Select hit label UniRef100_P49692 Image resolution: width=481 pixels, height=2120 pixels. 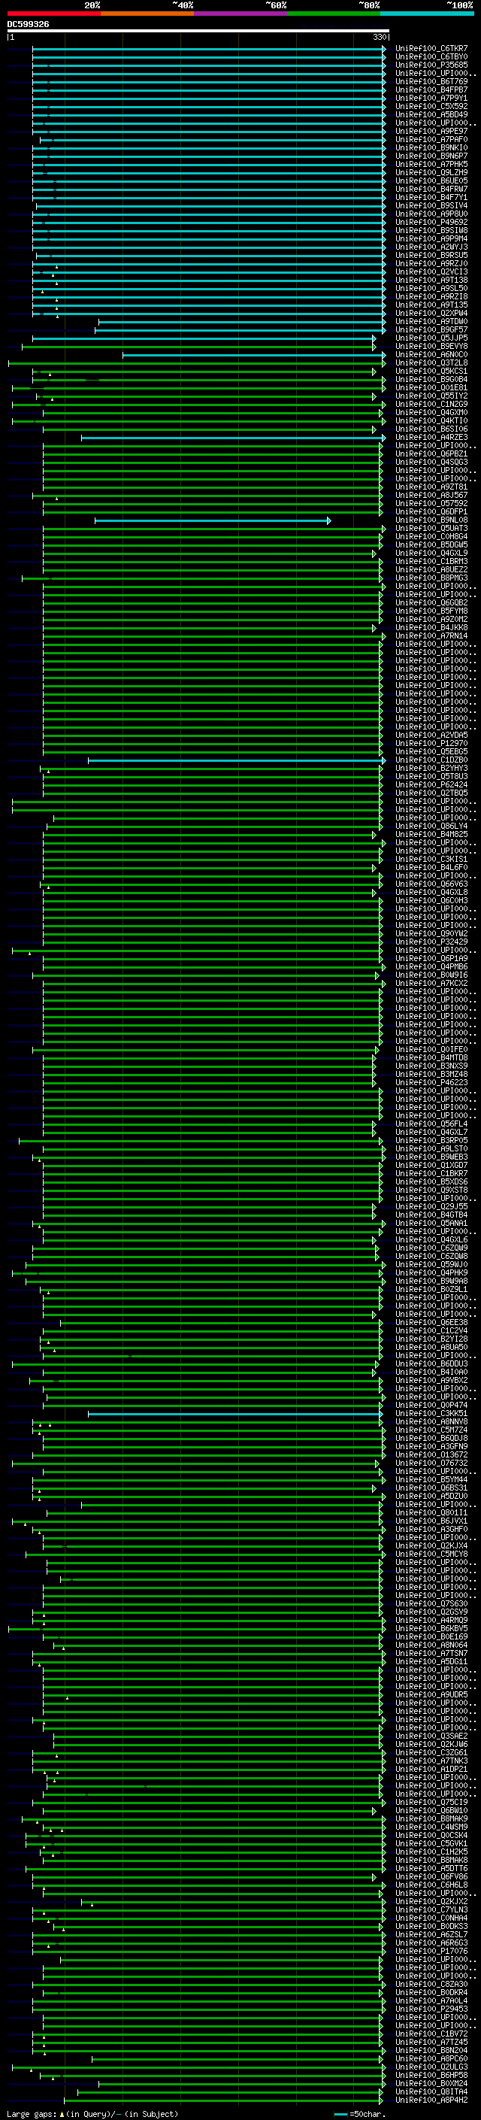point(431,222)
